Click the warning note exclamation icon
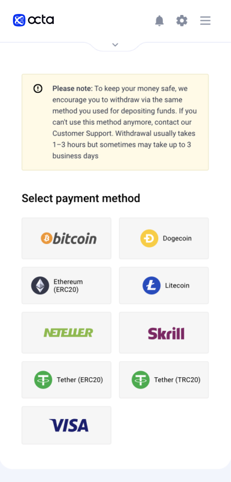Viewport: 231px width, 482px height. pyautogui.click(x=38, y=88)
